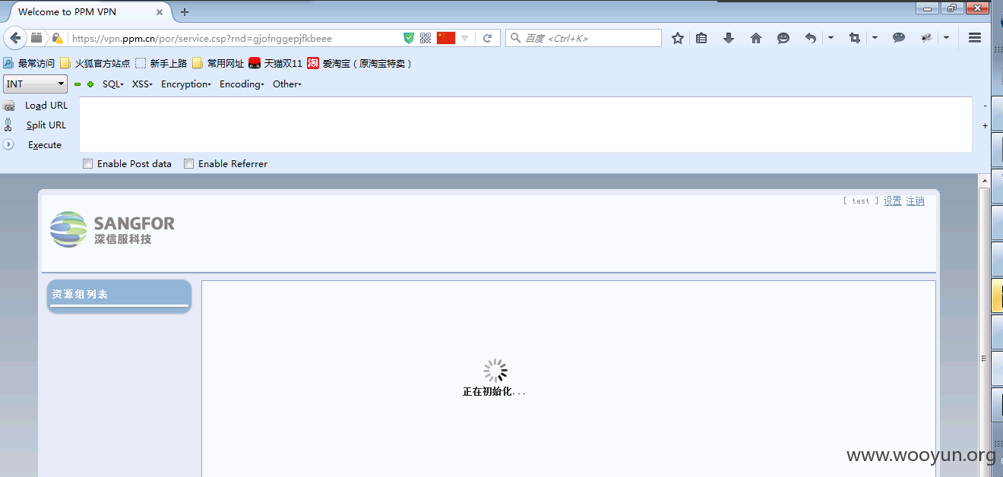Open the 爱淘宝 bookmark
The height and width of the screenshot is (477, 1003).
(360, 64)
